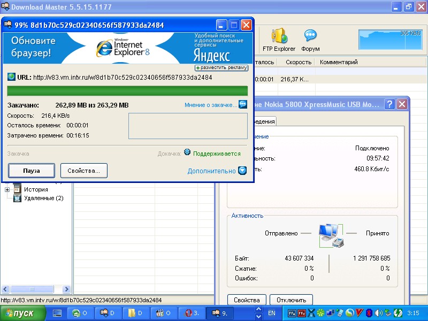Open FTP Explorer from the toolbar
The height and width of the screenshot is (321, 428).
pyautogui.click(x=279, y=40)
